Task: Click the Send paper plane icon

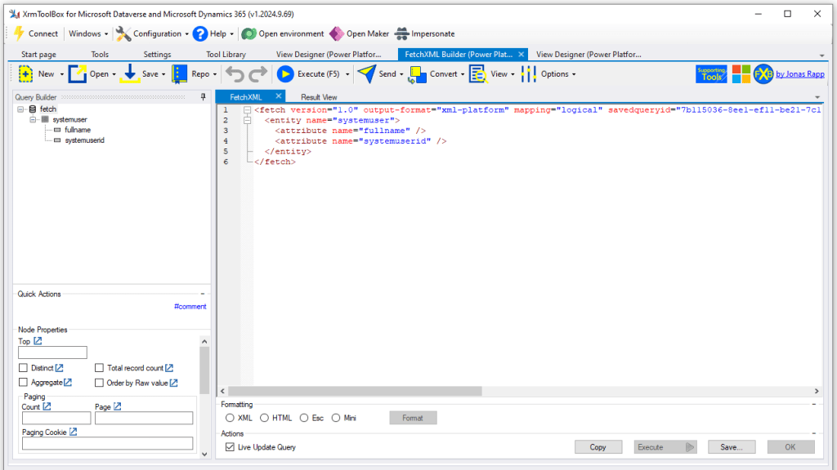Action: (x=366, y=74)
